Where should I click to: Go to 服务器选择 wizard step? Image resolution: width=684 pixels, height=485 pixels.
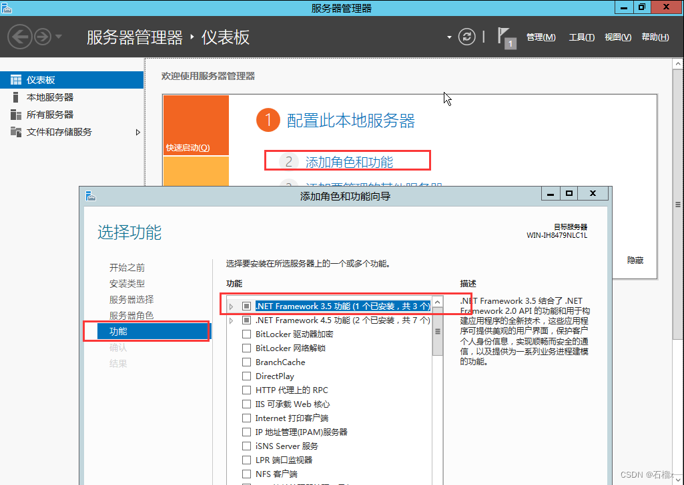point(131,300)
